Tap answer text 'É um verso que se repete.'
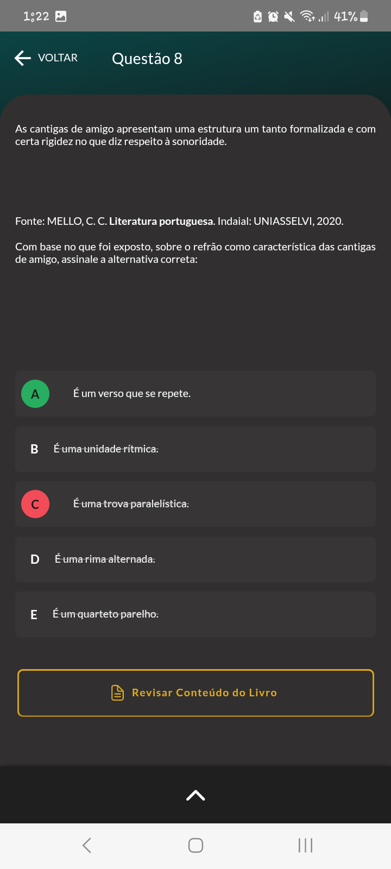 click(x=132, y=394)
